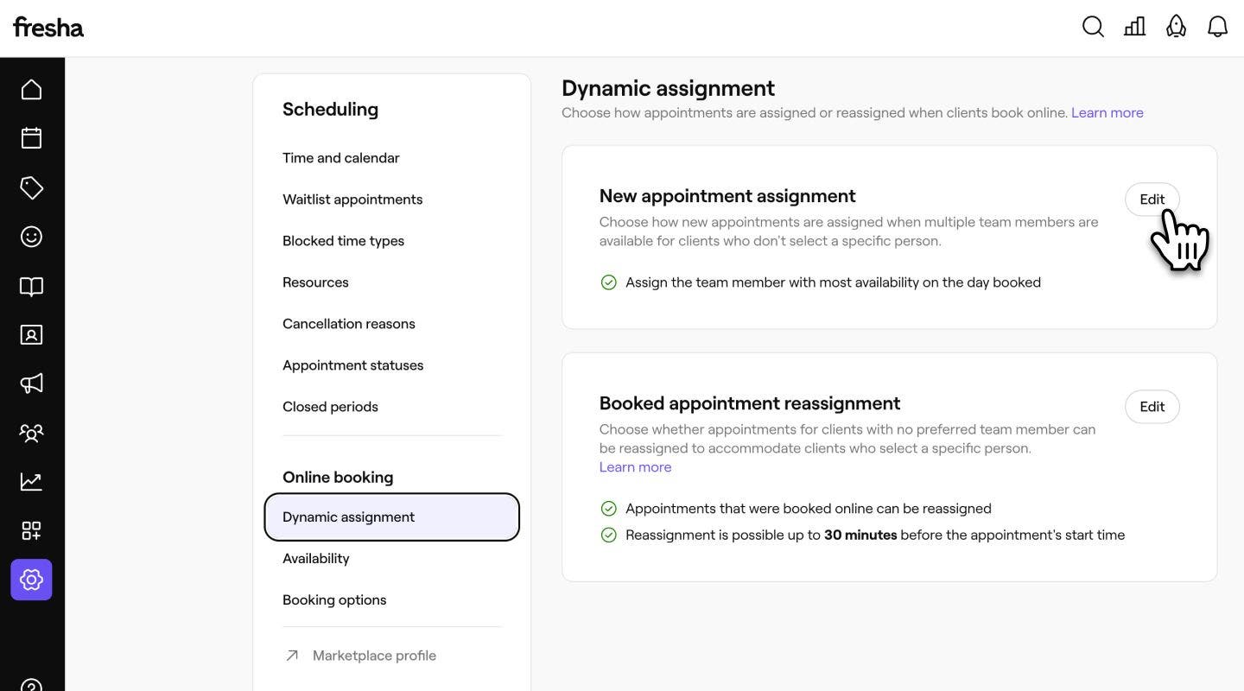This screenshot has height=691, width=1244.
Task: Open notifications bell icon
Action: pos(1217,27)
